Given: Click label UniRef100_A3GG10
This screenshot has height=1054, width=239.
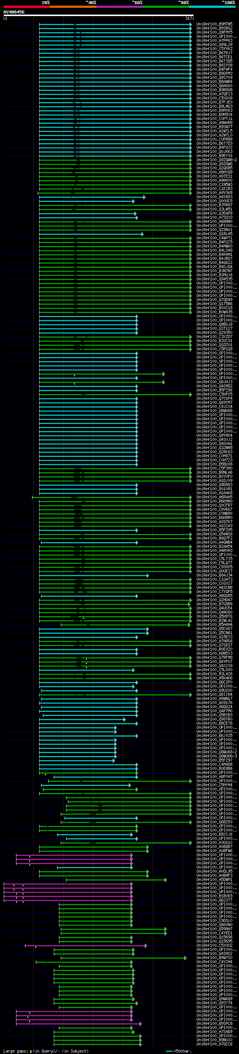Looking at the screenshot, I should (x=214, y=842).
